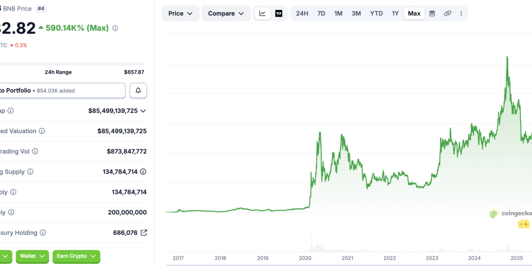Screen dimensions: 532x266
Task: Open external link icon next to 686,076
Action: (x=143, y=233)
